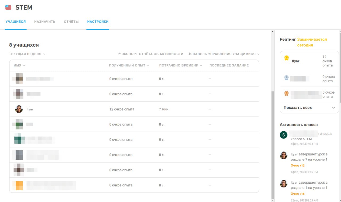Click the gold first-place medal icon
341x202 pixels.
(286, 58)
